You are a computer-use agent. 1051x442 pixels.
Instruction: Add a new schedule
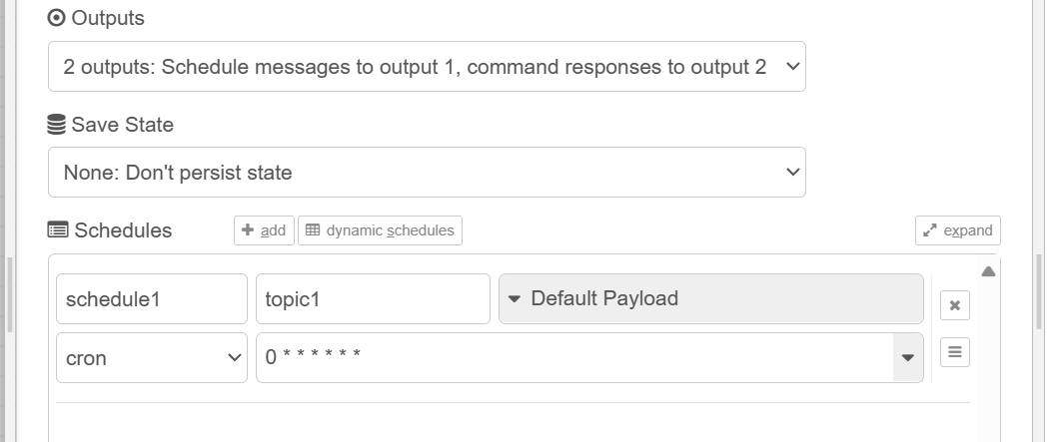[264, 230]
